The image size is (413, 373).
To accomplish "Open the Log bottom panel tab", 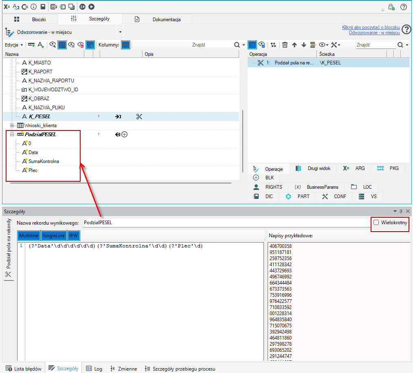I will [94, 369].
